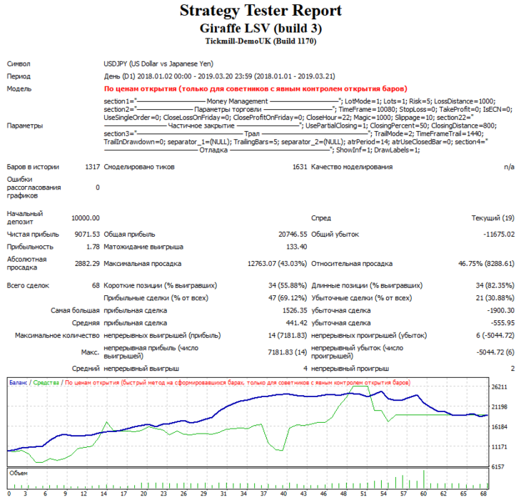
Task: Click total trades value '68'
Action: [96, 285]
